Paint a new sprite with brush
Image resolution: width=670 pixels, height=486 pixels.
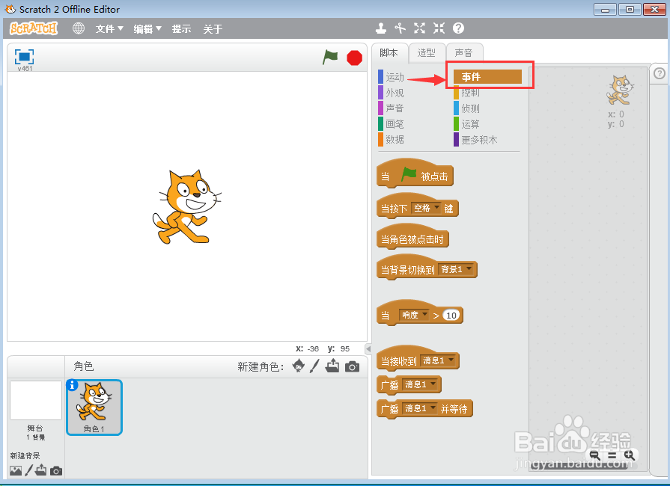click(314, 366)
